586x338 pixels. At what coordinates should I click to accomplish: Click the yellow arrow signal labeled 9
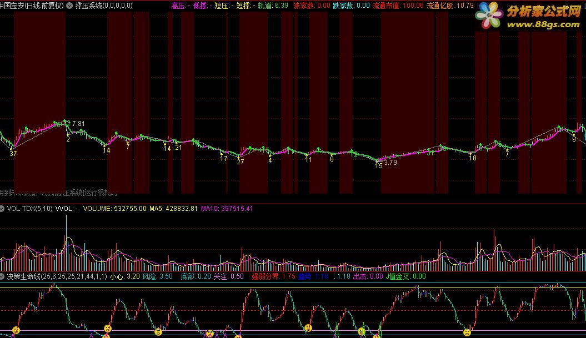point(574,139)
